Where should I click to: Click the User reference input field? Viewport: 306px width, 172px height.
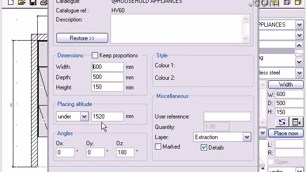[227, 117]
